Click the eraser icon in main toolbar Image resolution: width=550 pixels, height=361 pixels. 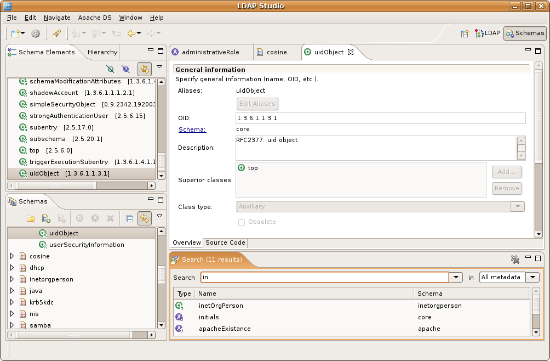[56, 33]
